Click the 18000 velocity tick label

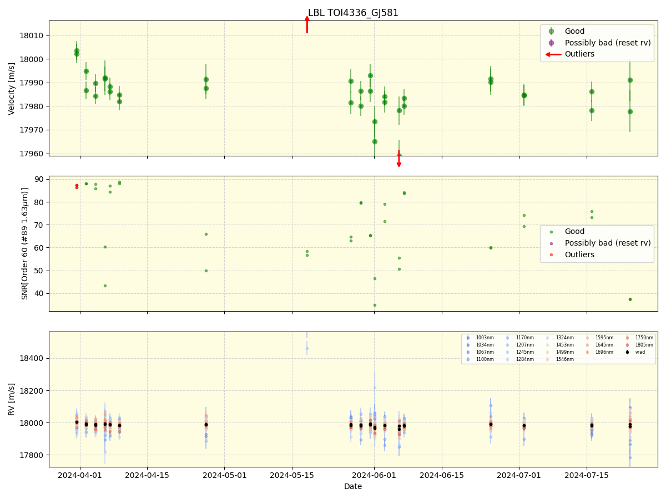tap(33, 59)
